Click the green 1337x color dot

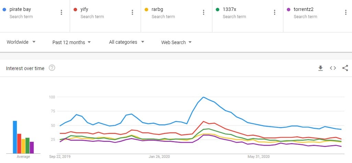click(x=218, y=10)
